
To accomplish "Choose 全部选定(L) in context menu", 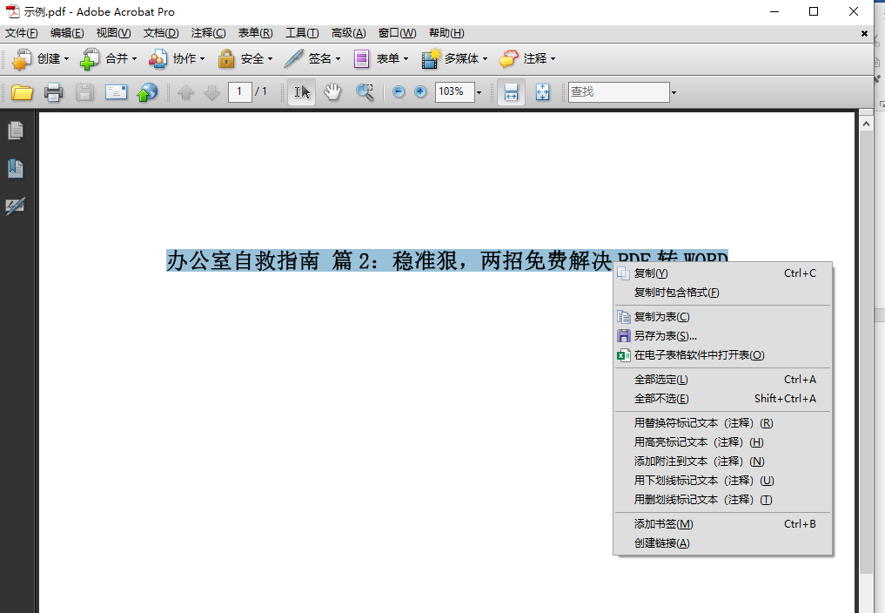I will 722,380.
